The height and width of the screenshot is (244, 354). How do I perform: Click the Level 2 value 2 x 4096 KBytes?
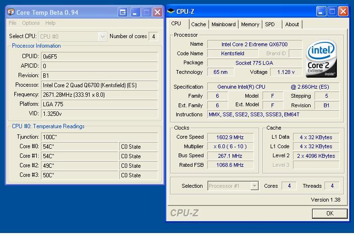[x=316, y=156]
